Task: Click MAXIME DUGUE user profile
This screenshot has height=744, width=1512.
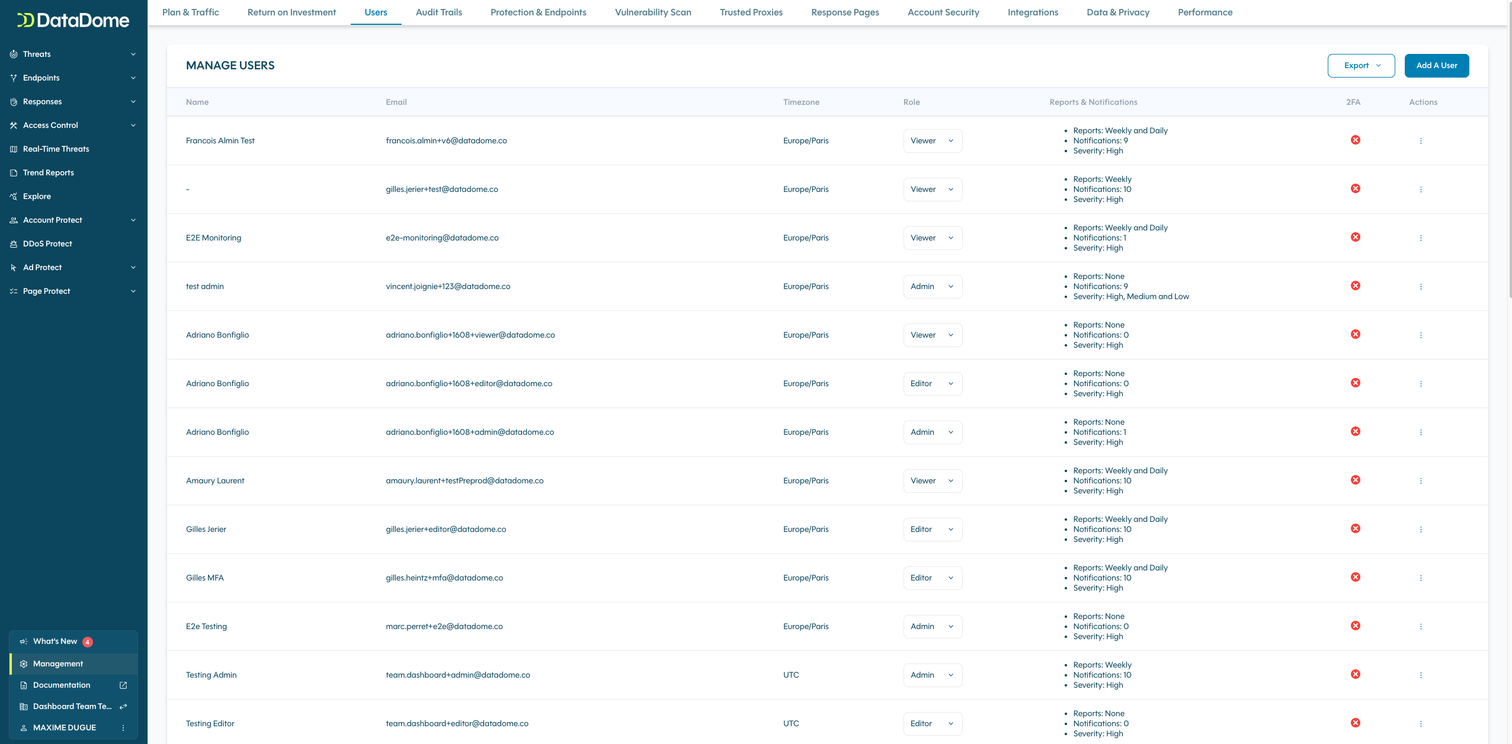Action: pyautogui.click(x=64, y=728)
